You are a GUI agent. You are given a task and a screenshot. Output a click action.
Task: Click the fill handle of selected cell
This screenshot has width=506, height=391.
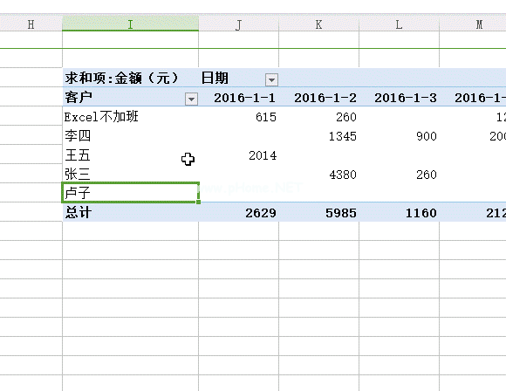pyautogui.click(x=198, y=202)
